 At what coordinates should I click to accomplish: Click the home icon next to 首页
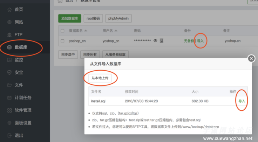pyautogui.click(x=9, y=9)
